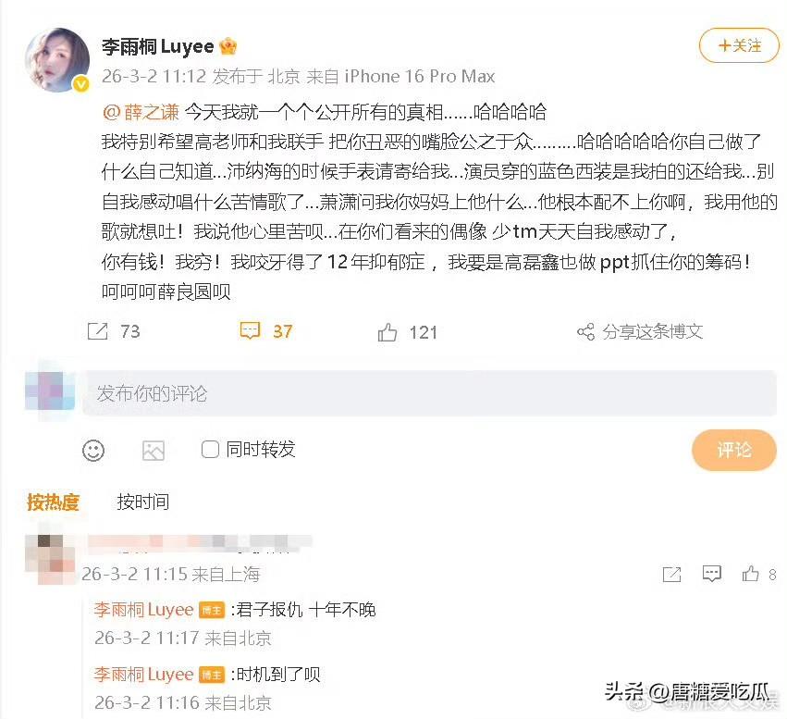Enable the 同时转发 checkbox
The image size is (787, 719).
click(x=210, y=449)
